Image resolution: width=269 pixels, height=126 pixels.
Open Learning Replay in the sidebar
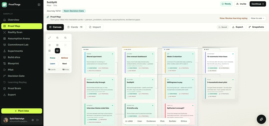[22, 82]
